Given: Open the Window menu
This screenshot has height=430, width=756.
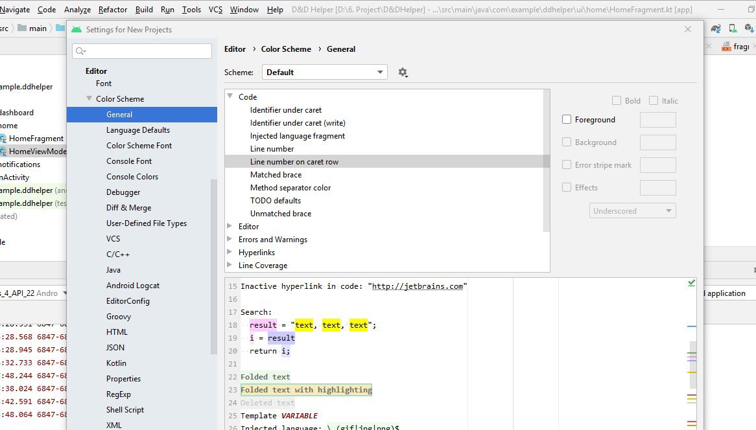Looking at the screenshot, I should click(244, 9).
